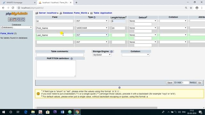The width and height of the screenshot is (205, 115).
Task: Open the Databases dropdown in sidebar
Action: (x=16, y=27)
